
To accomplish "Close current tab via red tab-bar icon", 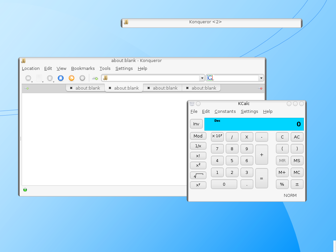I will click(260, 88).
